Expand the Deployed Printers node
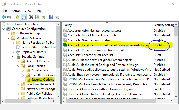This screenshot has height=110, width=179. 13,52
